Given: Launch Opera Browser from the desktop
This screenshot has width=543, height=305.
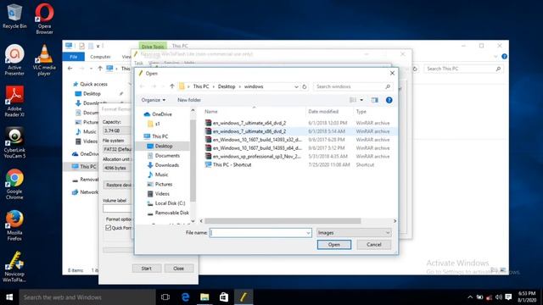Looking at the screenshot, I should point(44,19).
